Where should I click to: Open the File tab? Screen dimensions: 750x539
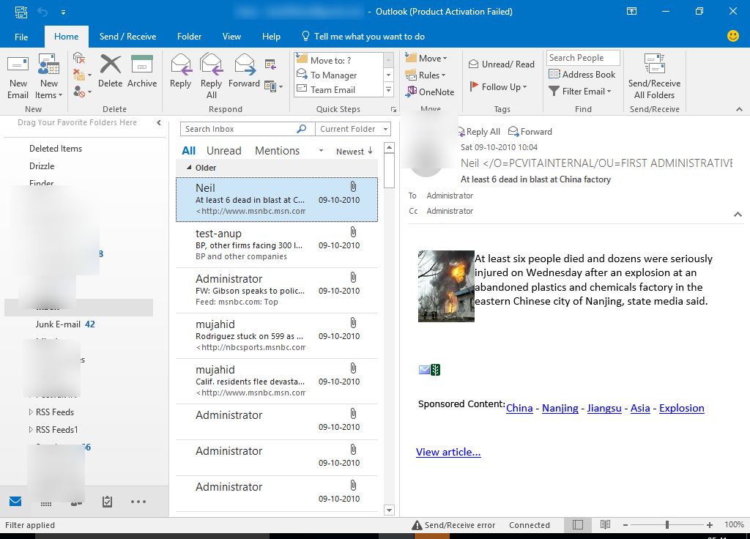(21, 37)
